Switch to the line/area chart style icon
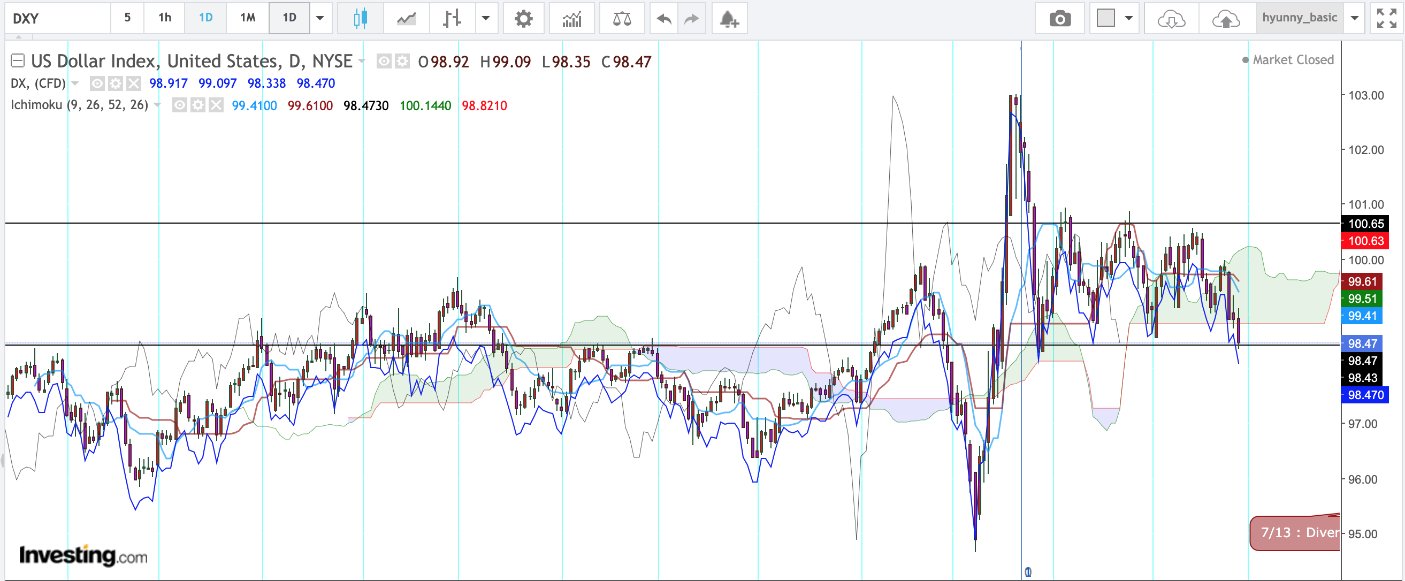 [x=406, y=19]
